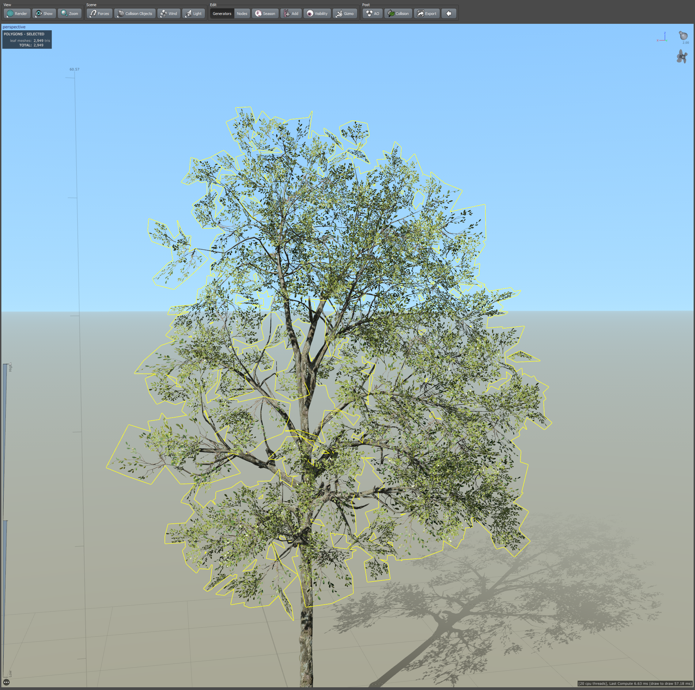Click the light bulb viewport gizmo

point(683,36)
